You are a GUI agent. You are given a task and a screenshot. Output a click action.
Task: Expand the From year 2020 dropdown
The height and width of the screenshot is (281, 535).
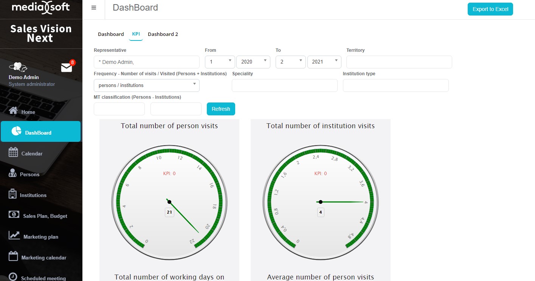253,62
